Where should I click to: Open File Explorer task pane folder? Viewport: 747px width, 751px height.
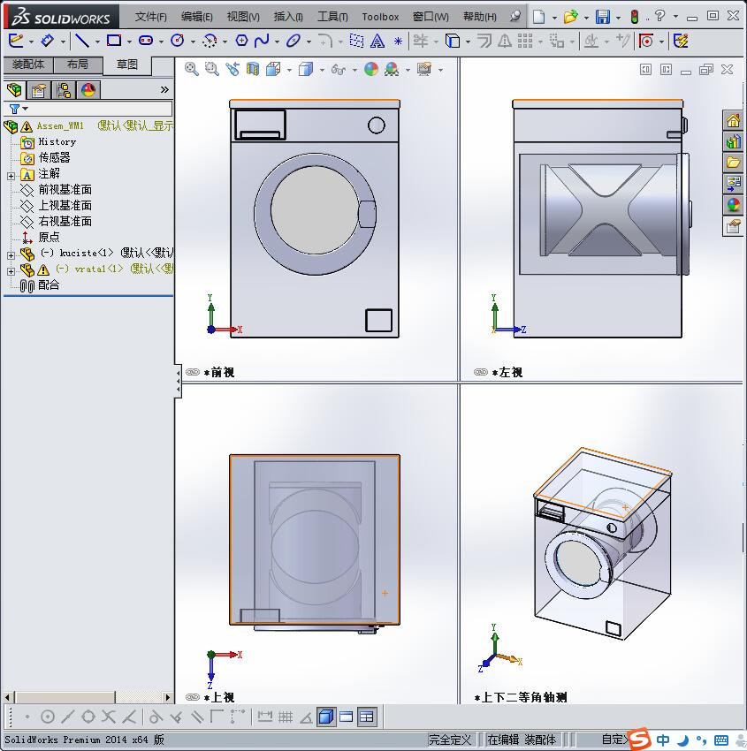(733, 163)
